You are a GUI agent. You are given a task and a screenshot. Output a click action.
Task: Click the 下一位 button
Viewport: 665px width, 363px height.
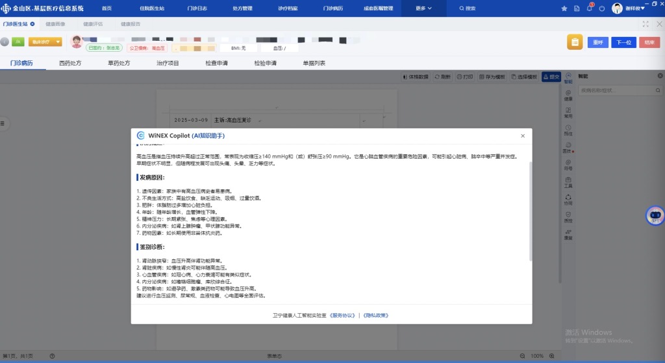tap(623, 42)
